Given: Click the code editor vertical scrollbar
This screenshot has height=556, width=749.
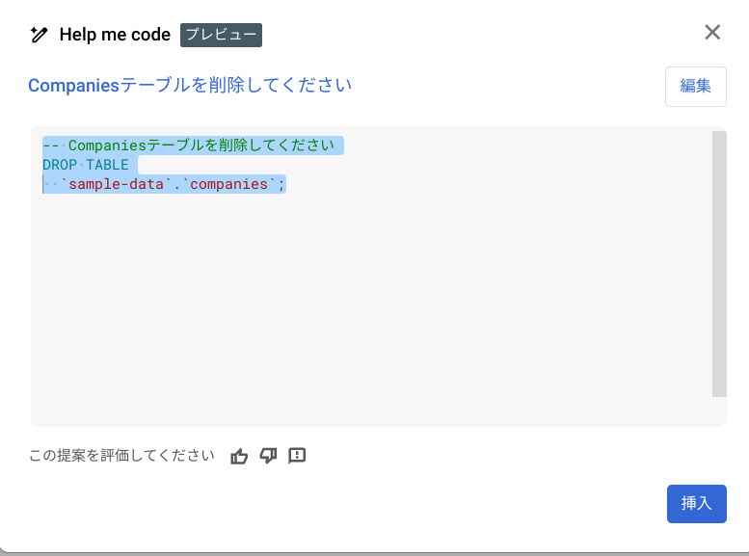Looking at the screenshot, I should tap(719, 264).
